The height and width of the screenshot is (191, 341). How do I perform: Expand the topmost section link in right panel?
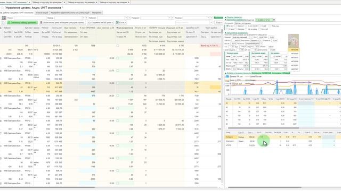point(233,17)
